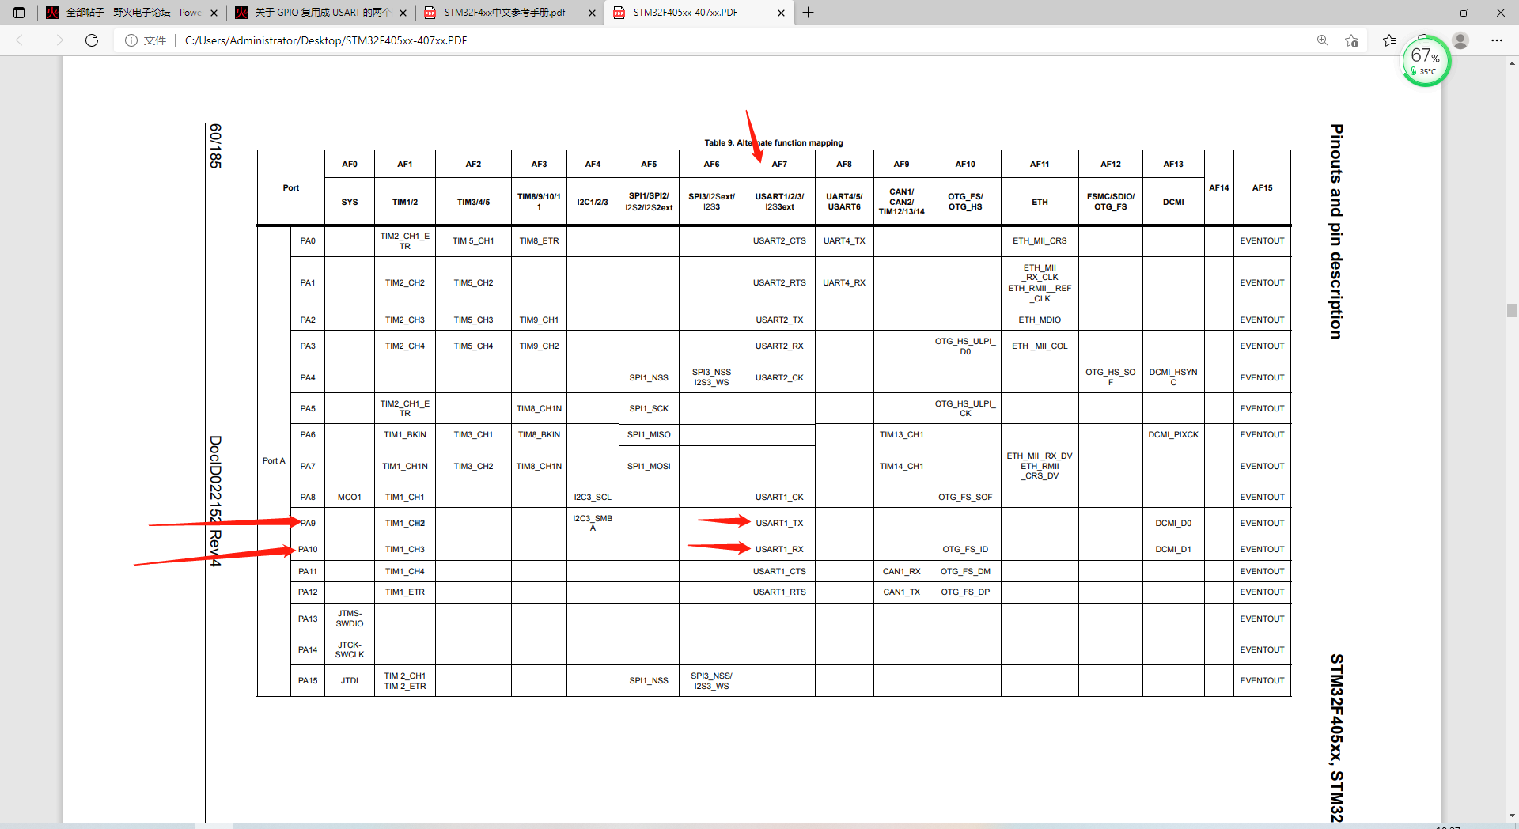The image size is (1519, 829).
Task: Open the favorites list
Action: tap(1388, 40)
